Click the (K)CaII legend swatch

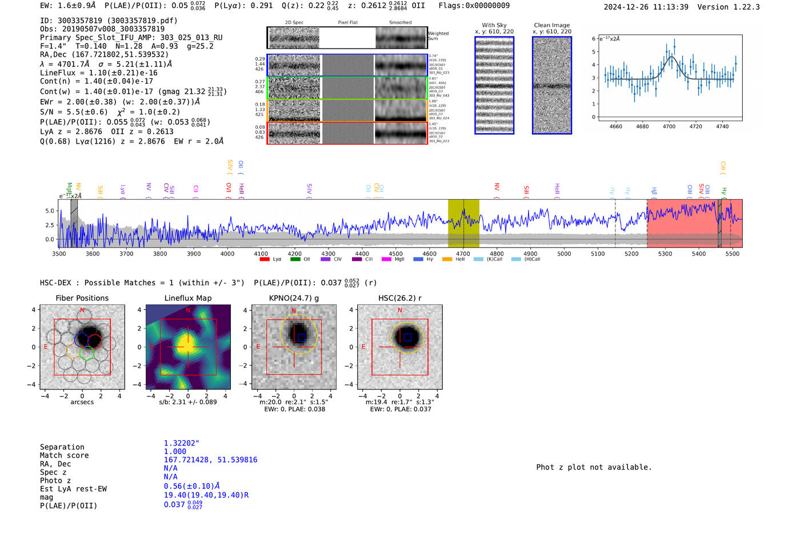coord(478,259)
